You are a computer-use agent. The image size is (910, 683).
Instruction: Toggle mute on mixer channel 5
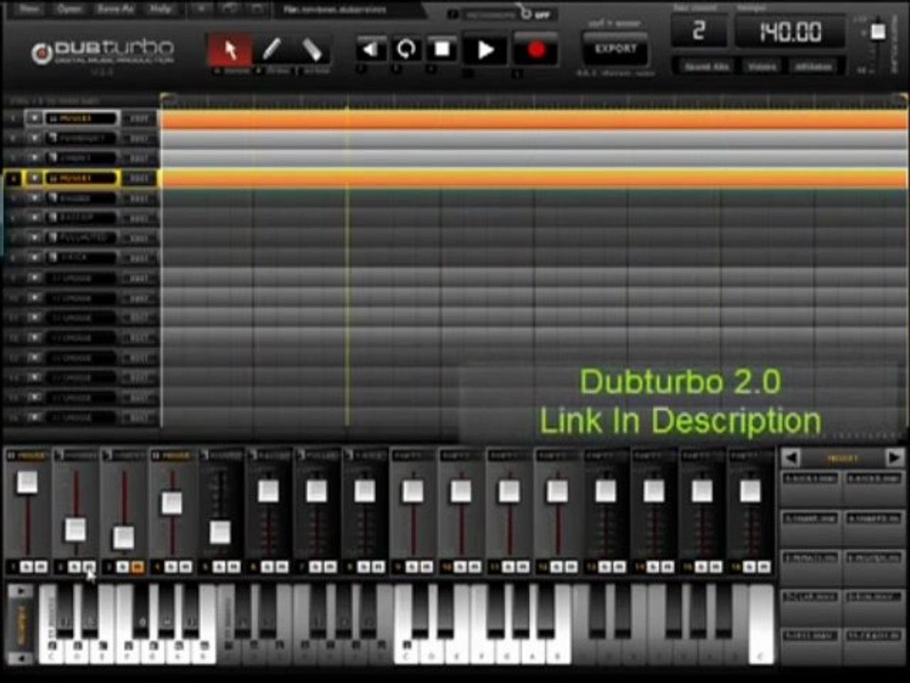coord(233,567)
